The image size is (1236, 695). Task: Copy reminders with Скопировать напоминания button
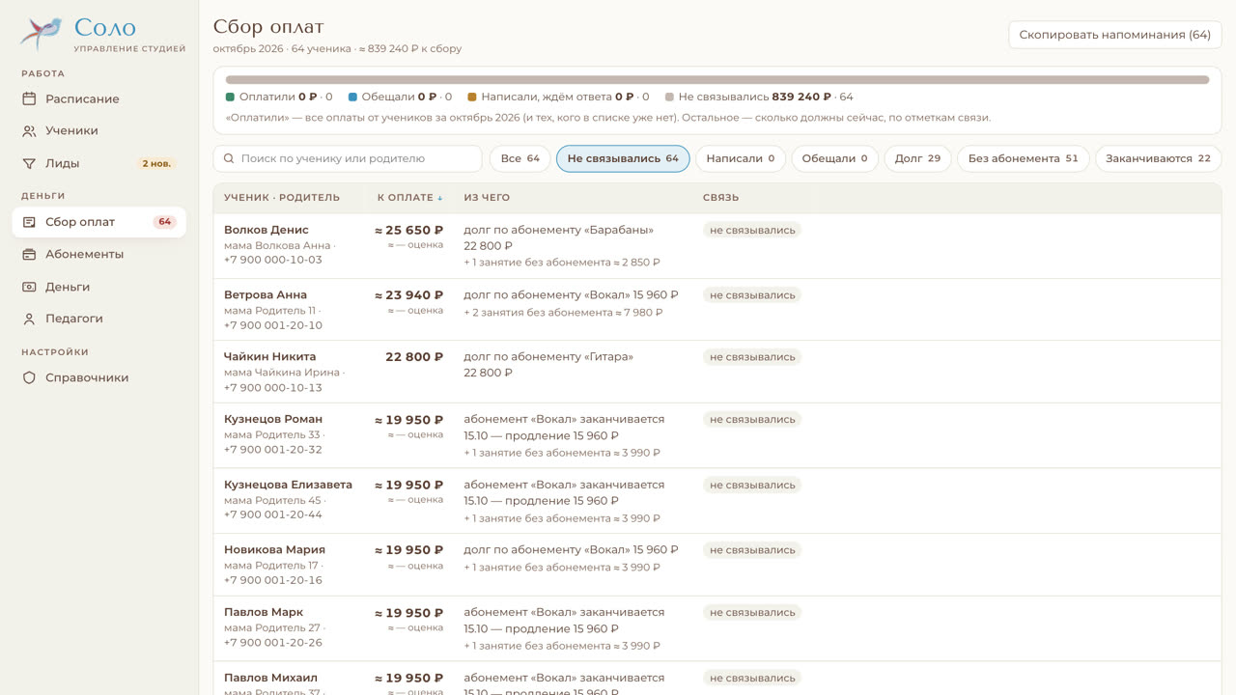click(x=1114, y=35)
